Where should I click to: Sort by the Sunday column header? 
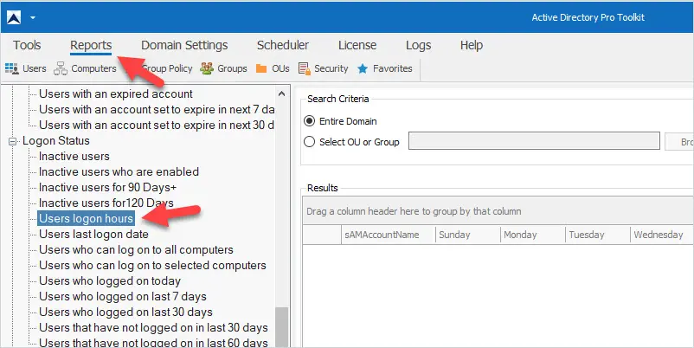coord(468,235)
